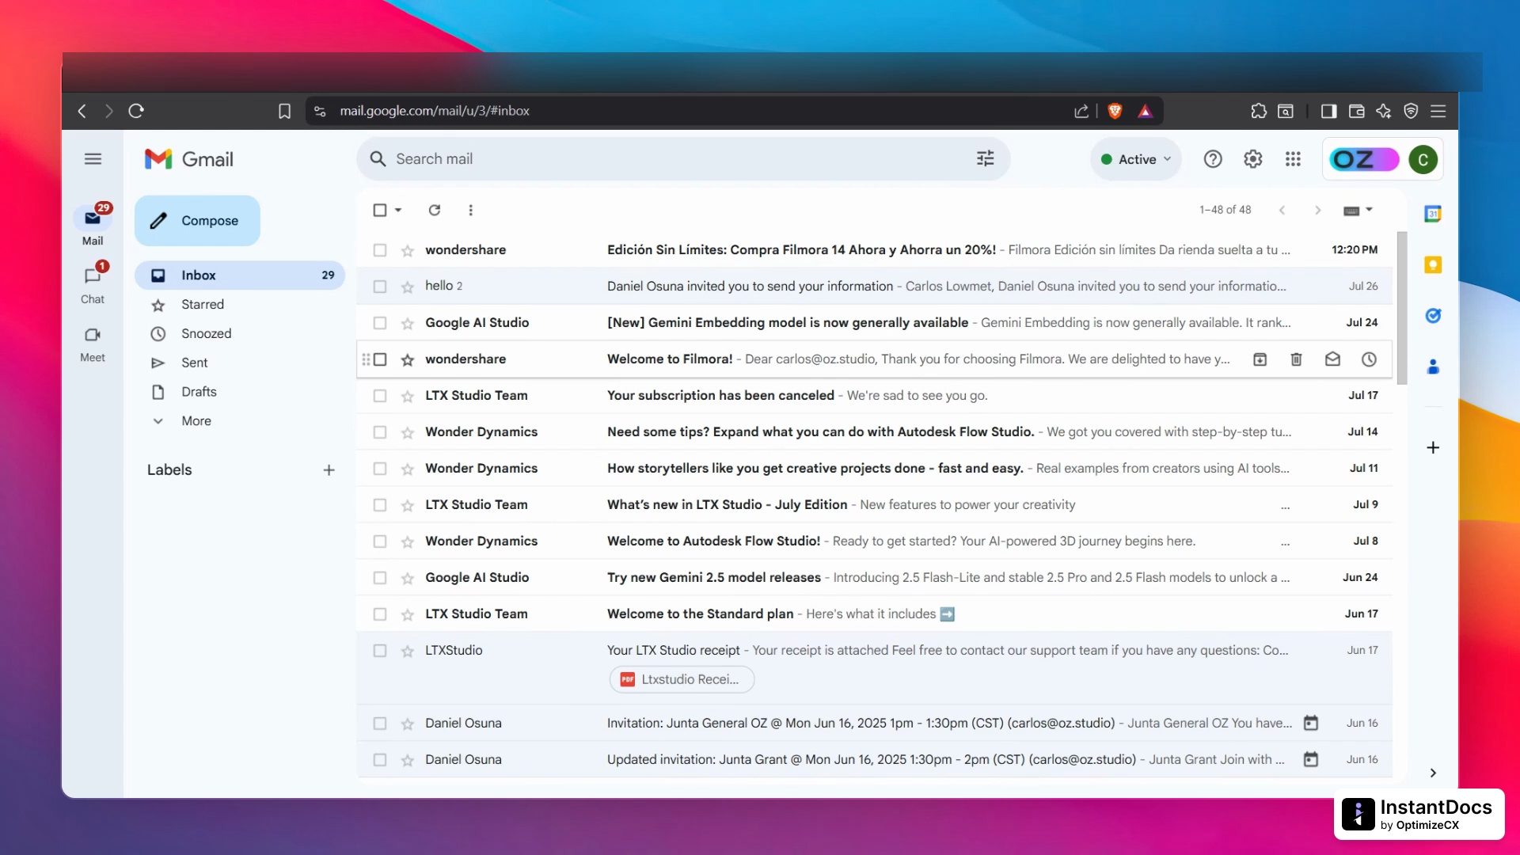Switch to the Mail tab
The height and width of the screenshot is (855, 1520).
click(93, 226)
